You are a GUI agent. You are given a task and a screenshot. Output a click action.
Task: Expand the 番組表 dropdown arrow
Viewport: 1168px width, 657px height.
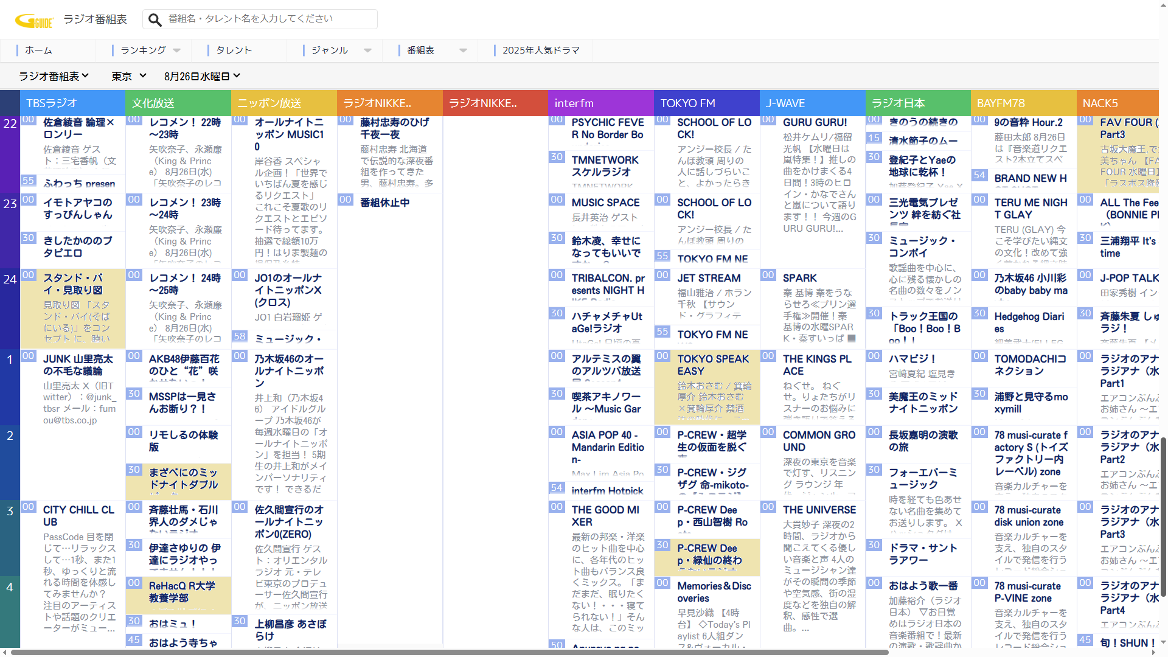[x=464, y=50]
